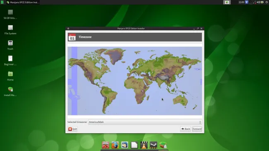Click the Manjaro menu icon in top panel
The height and width of the screenshot is (151, 269).
[x=2, y=2]
